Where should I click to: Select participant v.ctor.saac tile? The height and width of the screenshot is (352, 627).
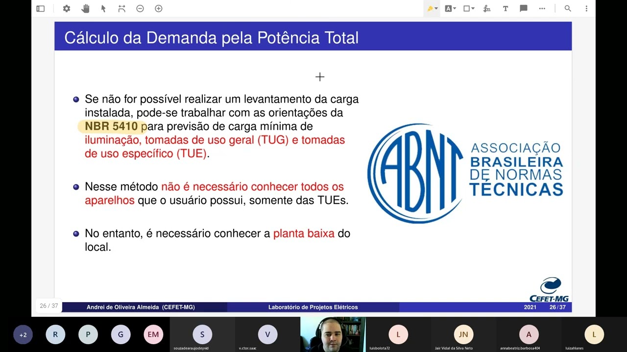coord(267,334)
